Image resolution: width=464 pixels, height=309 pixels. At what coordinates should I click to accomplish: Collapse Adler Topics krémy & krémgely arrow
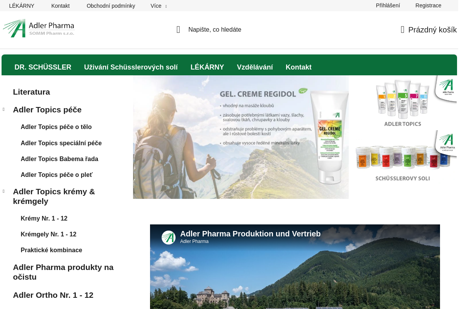pos(4,192)
